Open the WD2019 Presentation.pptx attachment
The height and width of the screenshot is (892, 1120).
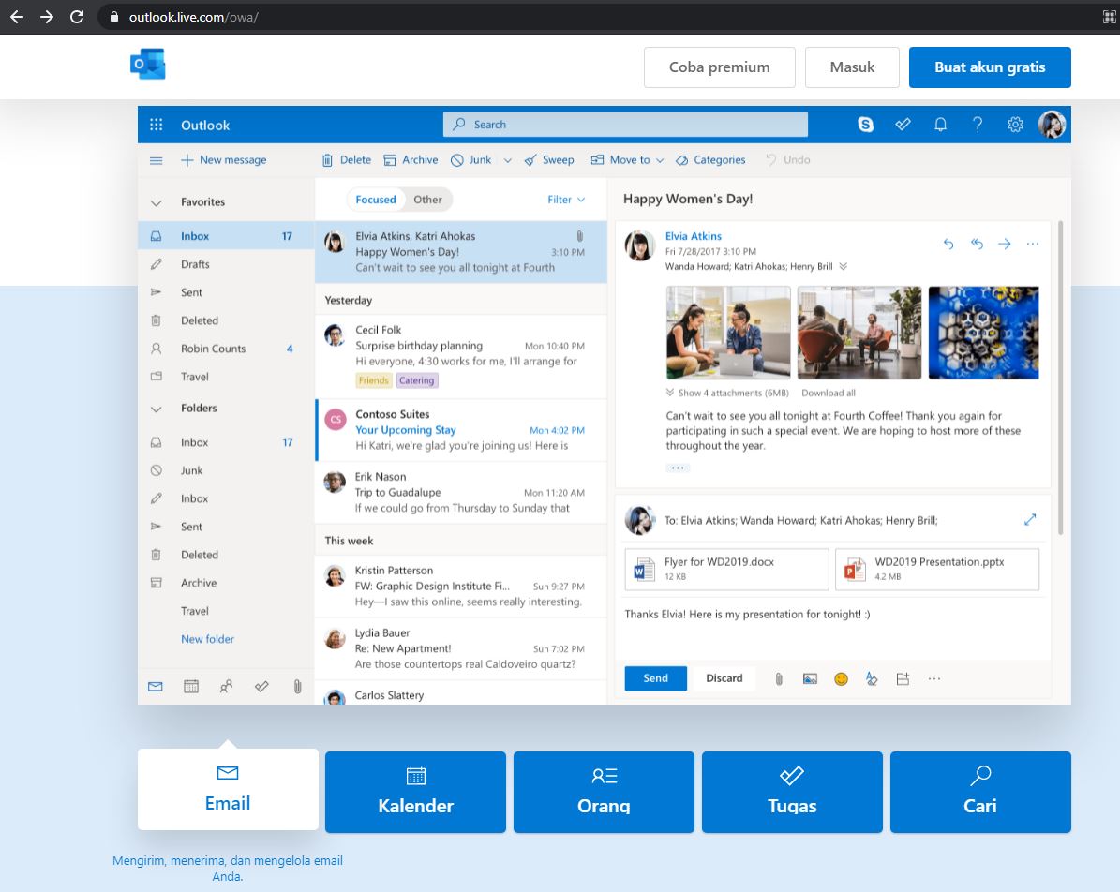click(x=937, y=569)
